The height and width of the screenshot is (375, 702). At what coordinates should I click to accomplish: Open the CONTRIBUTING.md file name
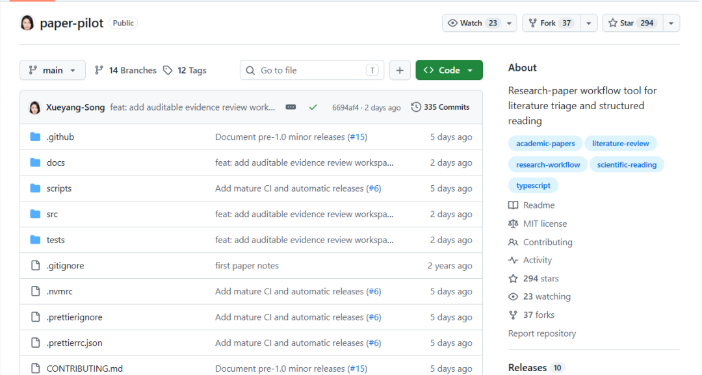pyautogui.click(x=84, y=369)
